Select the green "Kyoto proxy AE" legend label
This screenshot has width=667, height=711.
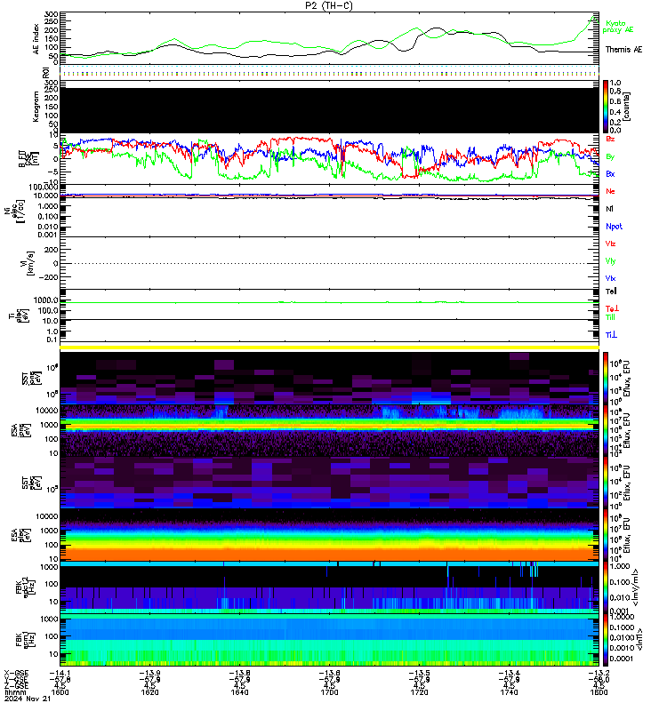pos(617,27)
